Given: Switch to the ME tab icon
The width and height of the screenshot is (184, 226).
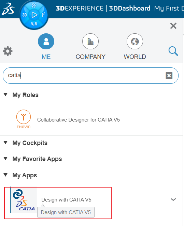Looking at the screenshot, I should [46, 42].
